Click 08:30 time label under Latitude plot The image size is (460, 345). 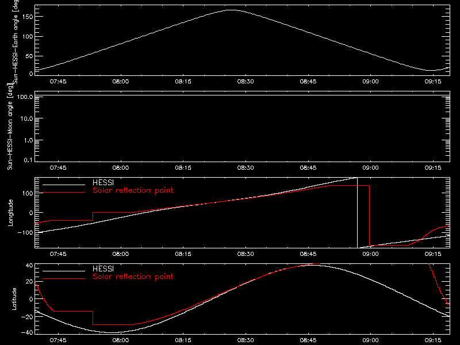pyautogui.click(x=246, y=340)
